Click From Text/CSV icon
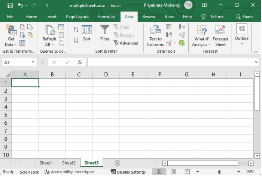The image size is (262, 177). (22, 27)
